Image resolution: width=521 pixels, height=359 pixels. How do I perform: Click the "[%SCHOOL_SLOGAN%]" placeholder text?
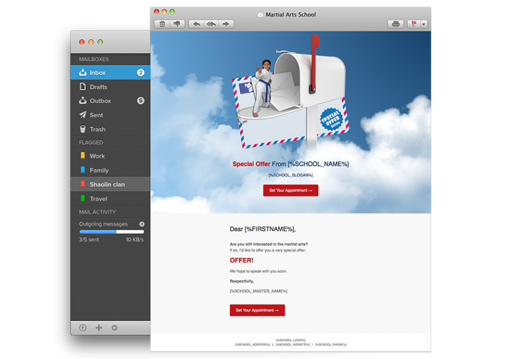[x=290, y=175]
